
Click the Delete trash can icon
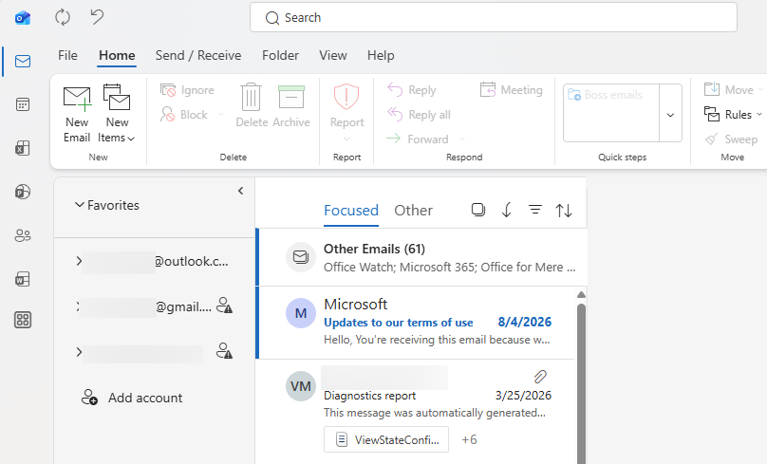pos(251,97)
